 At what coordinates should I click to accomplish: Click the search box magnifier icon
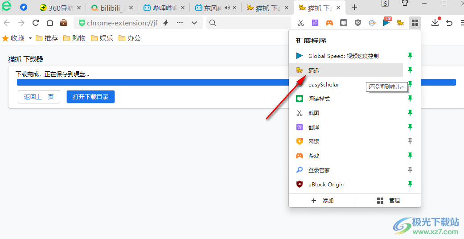coord(213,23)
